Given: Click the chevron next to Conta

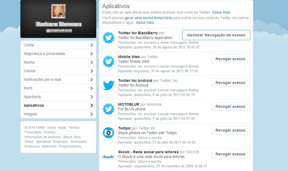Looking at the screenshot, I should click(92, 45).
